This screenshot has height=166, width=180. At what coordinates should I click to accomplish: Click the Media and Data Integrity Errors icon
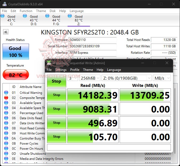coord(6,159)
